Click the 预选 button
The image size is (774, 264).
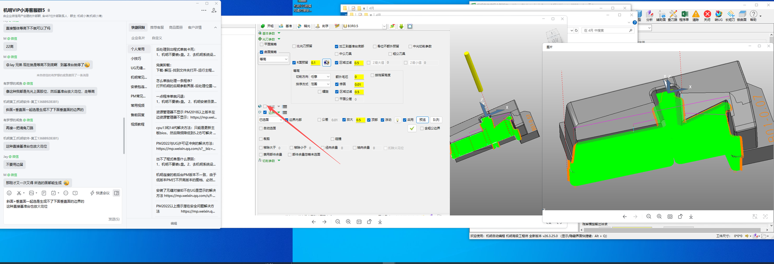click(423, 120)
